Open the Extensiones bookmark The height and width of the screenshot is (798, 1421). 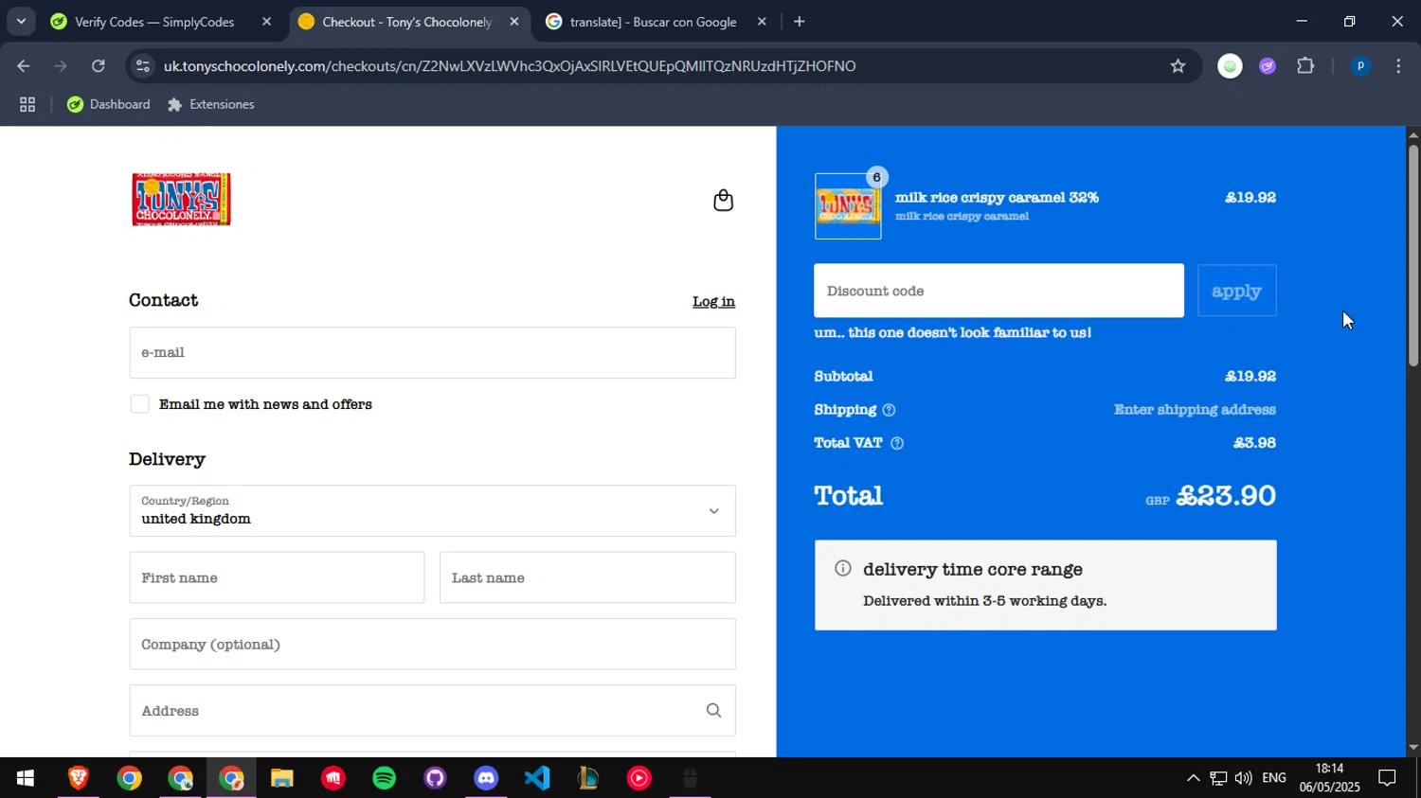(x=211, y=104)
